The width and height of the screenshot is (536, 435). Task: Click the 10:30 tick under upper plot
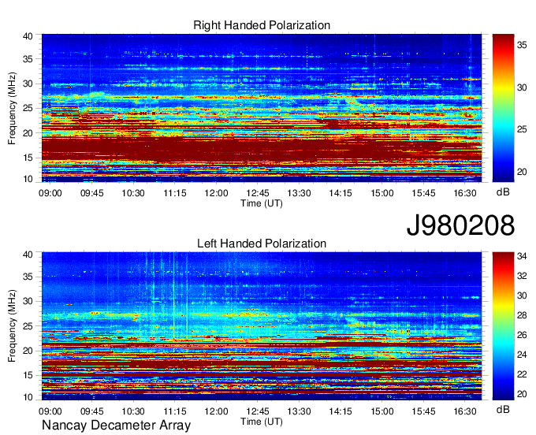pyautogui.click(x=133, y=193)
